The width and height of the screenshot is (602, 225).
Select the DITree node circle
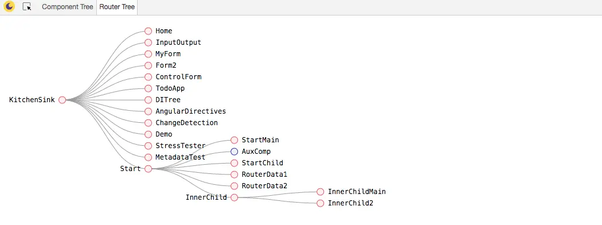148,100
